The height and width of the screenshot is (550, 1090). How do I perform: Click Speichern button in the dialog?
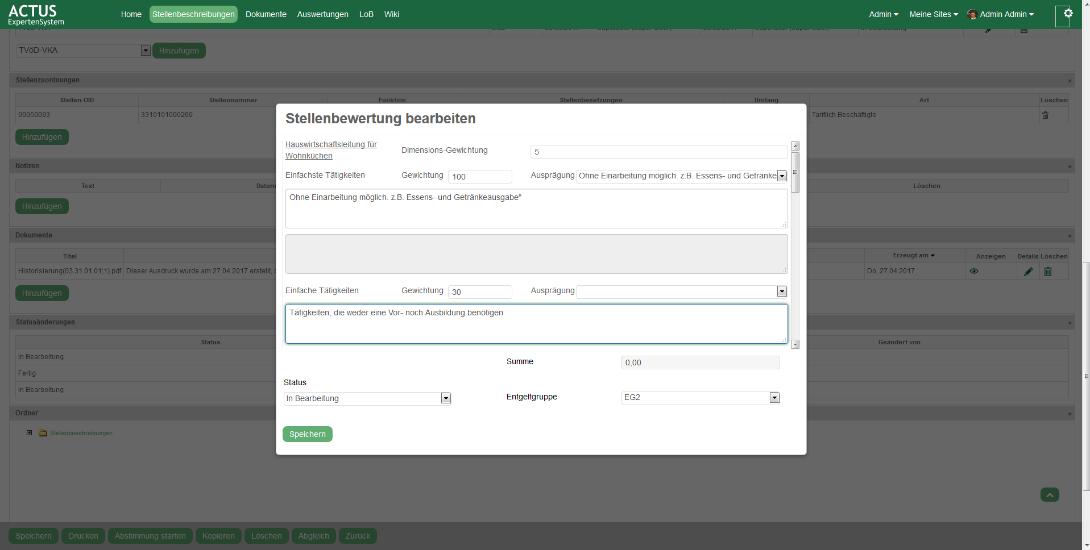307,434
